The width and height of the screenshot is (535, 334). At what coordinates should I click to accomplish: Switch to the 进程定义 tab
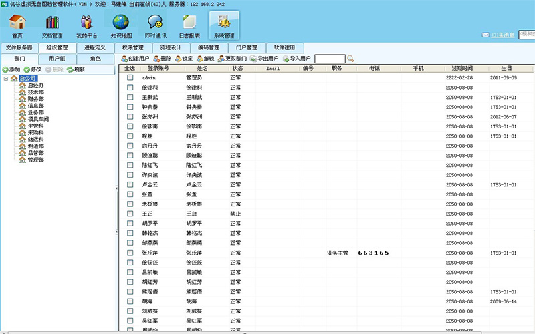click(x=95, y=47)
